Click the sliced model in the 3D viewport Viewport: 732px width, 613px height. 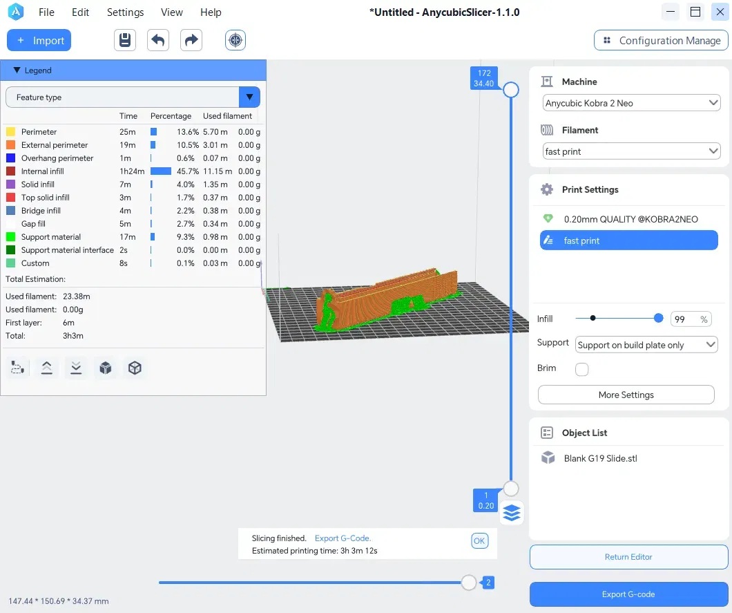(387, 299)
